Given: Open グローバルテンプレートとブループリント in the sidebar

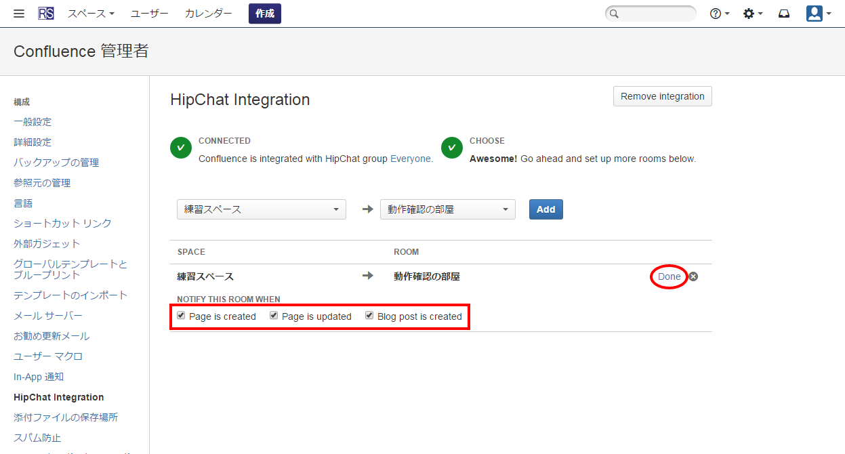Looking at the screenshot, I should [x=70, y=269].
